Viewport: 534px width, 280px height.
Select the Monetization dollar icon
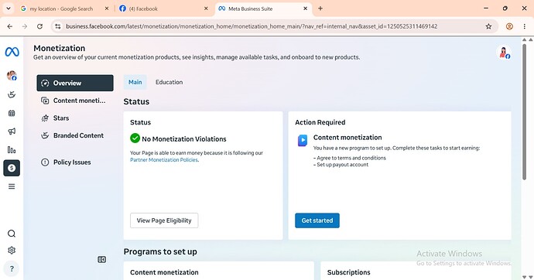(12, 168)
